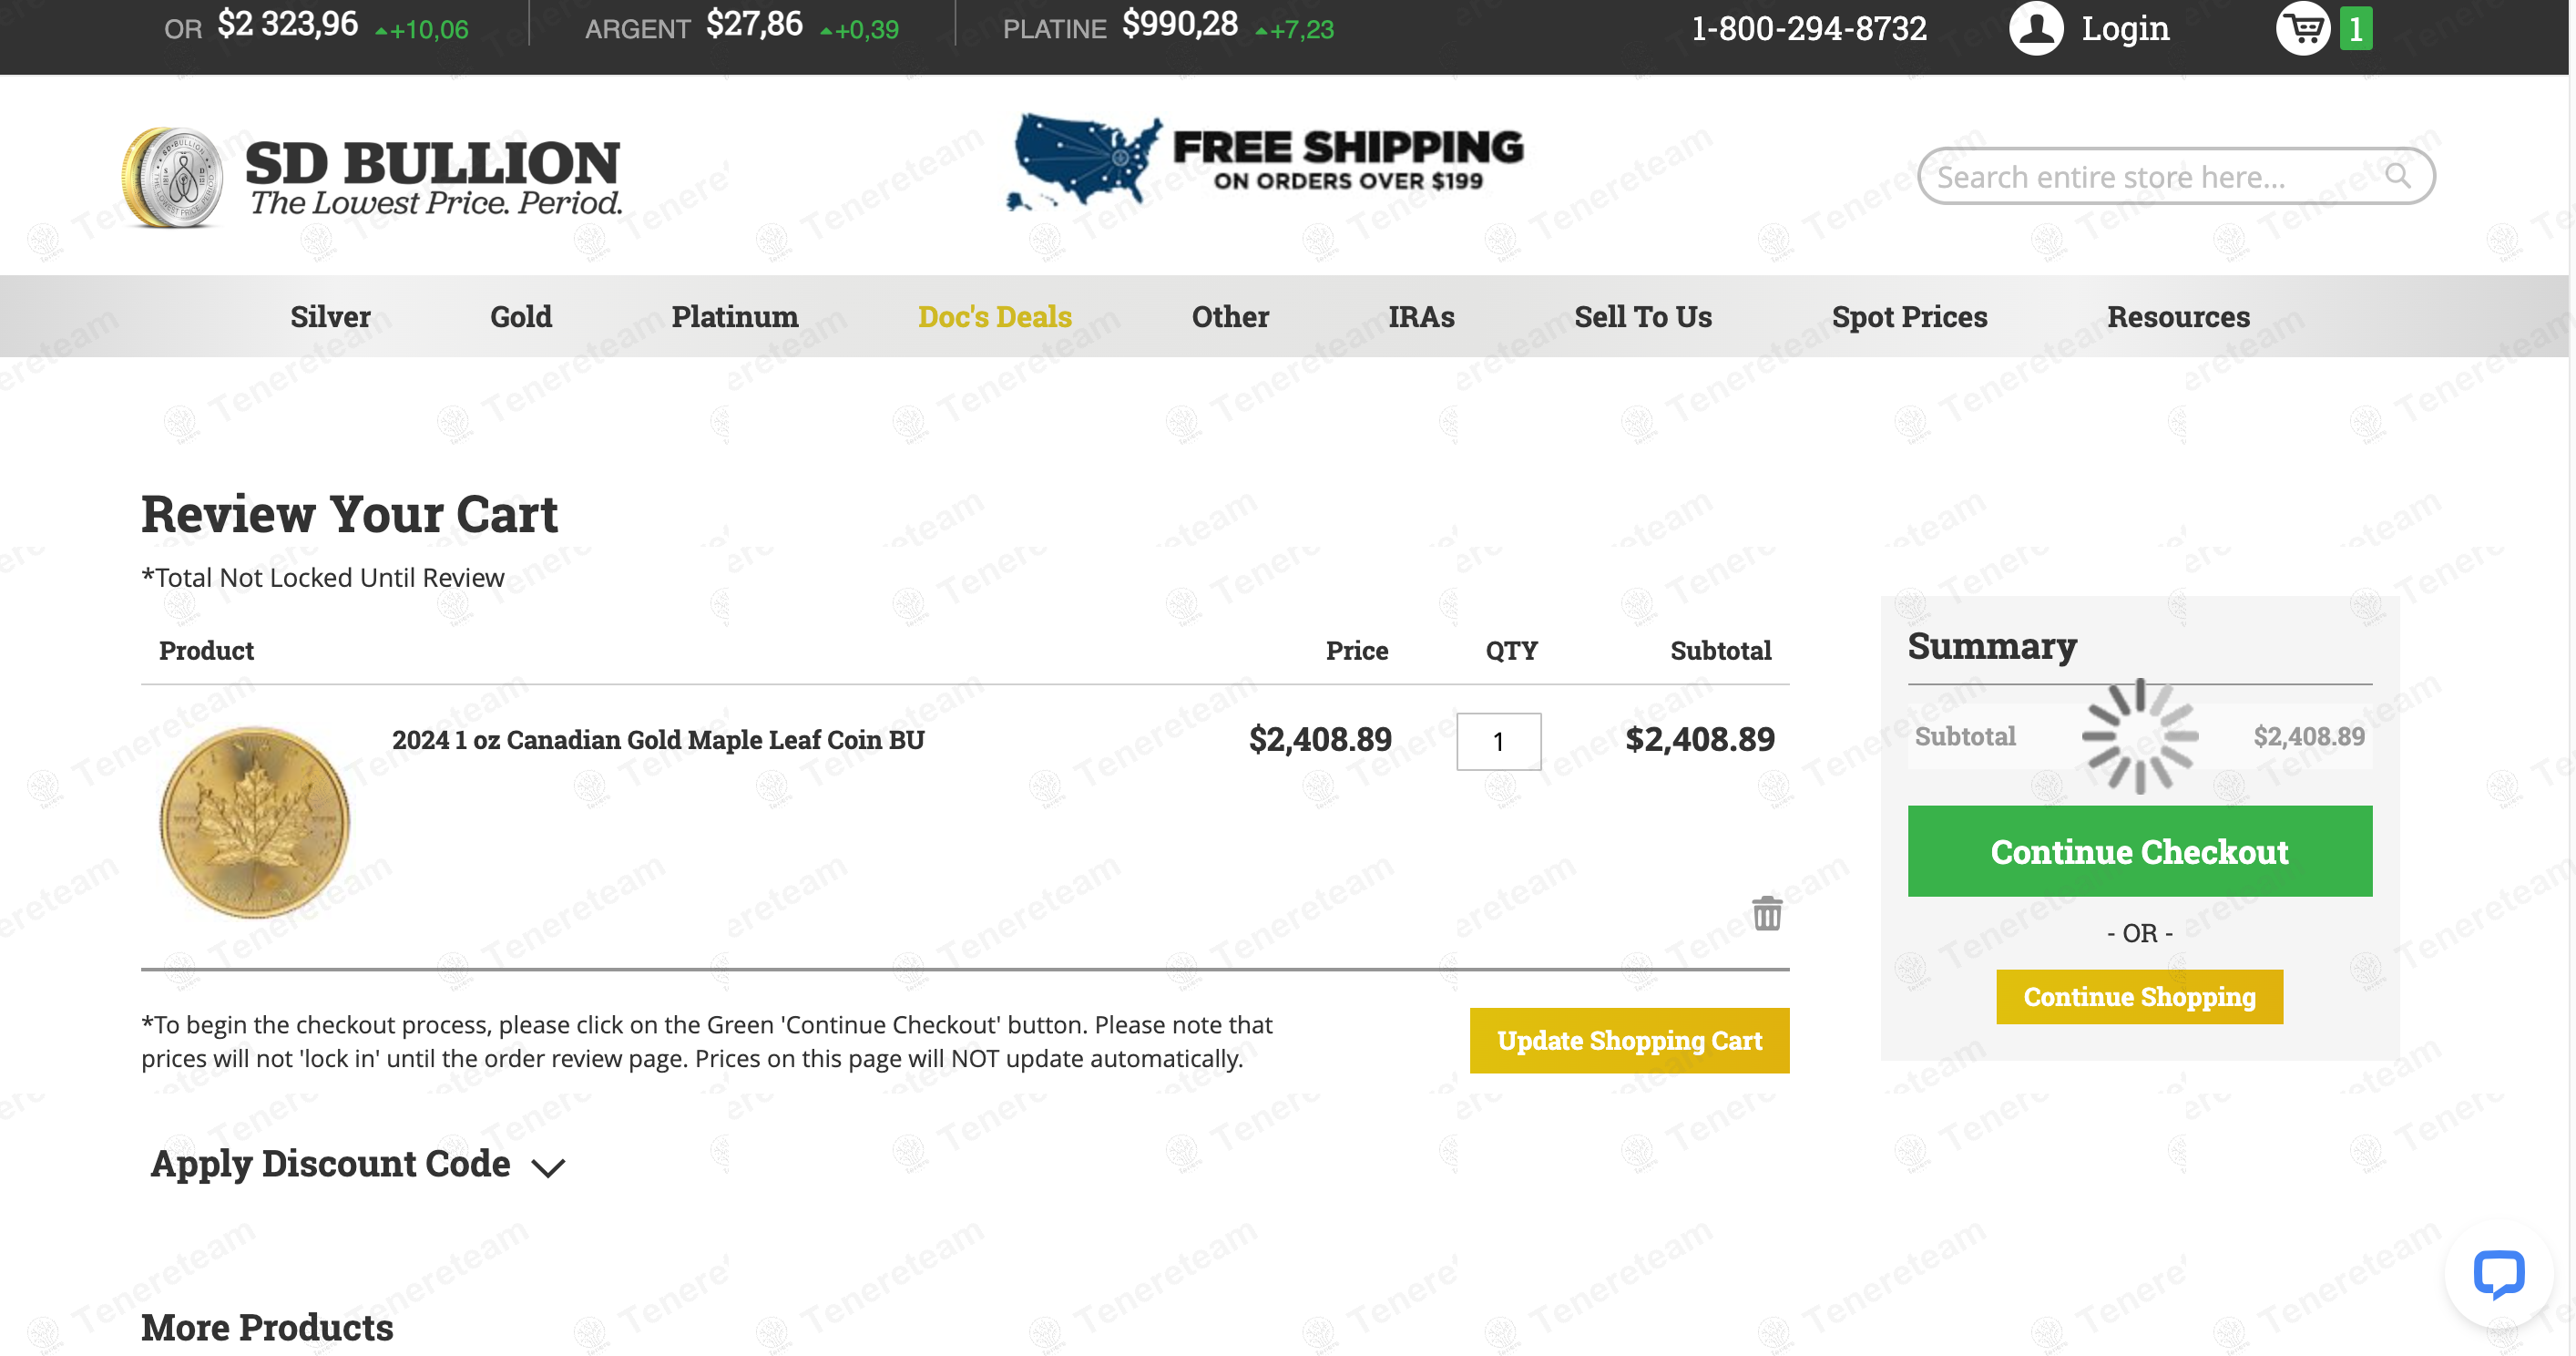Click the Review Your Cart heading
2576x1356 pixels.
click(349, 514)
